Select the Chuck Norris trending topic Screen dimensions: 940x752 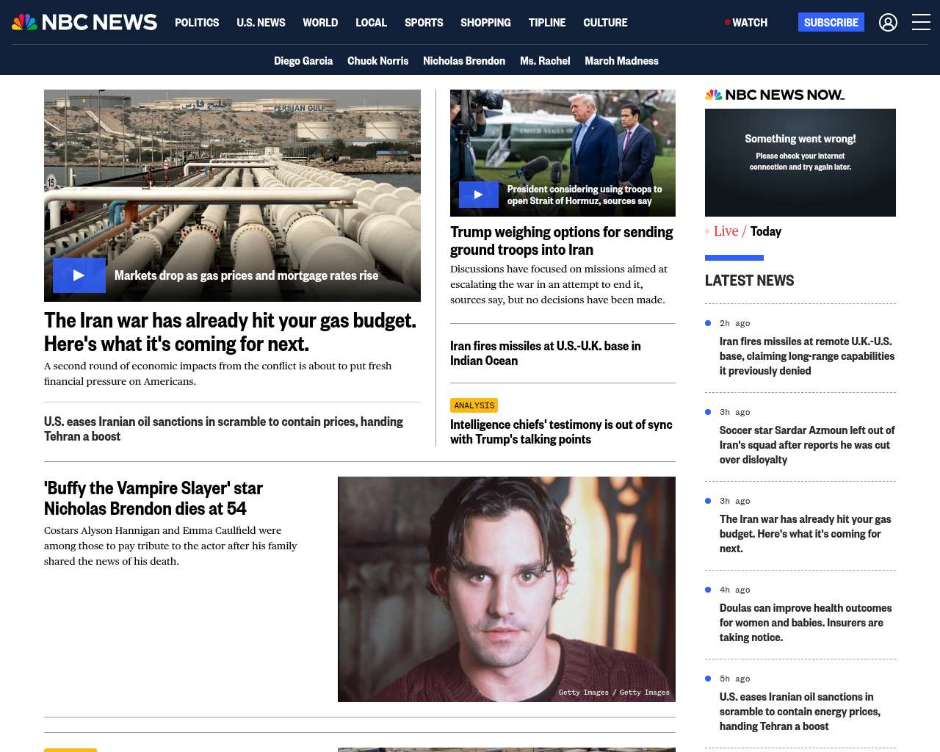pyautogui.click(x=377, y=61)
